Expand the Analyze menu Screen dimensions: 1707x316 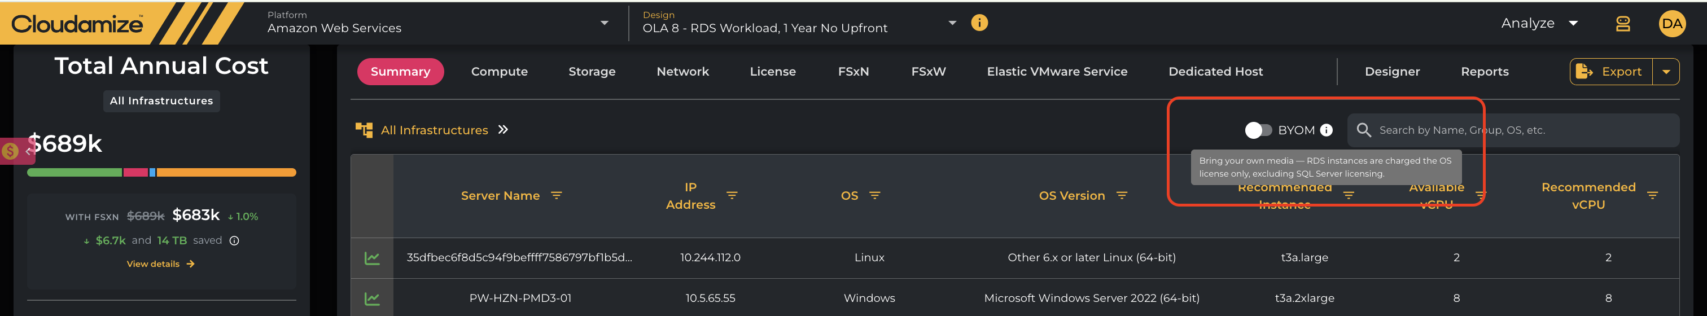click(x=1539, y=23)
